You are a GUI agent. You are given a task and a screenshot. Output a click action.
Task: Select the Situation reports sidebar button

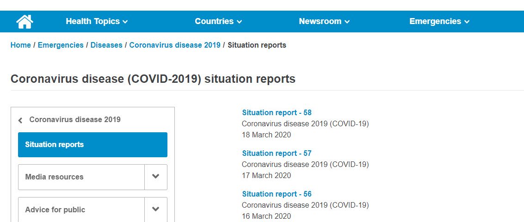point(92,145)
